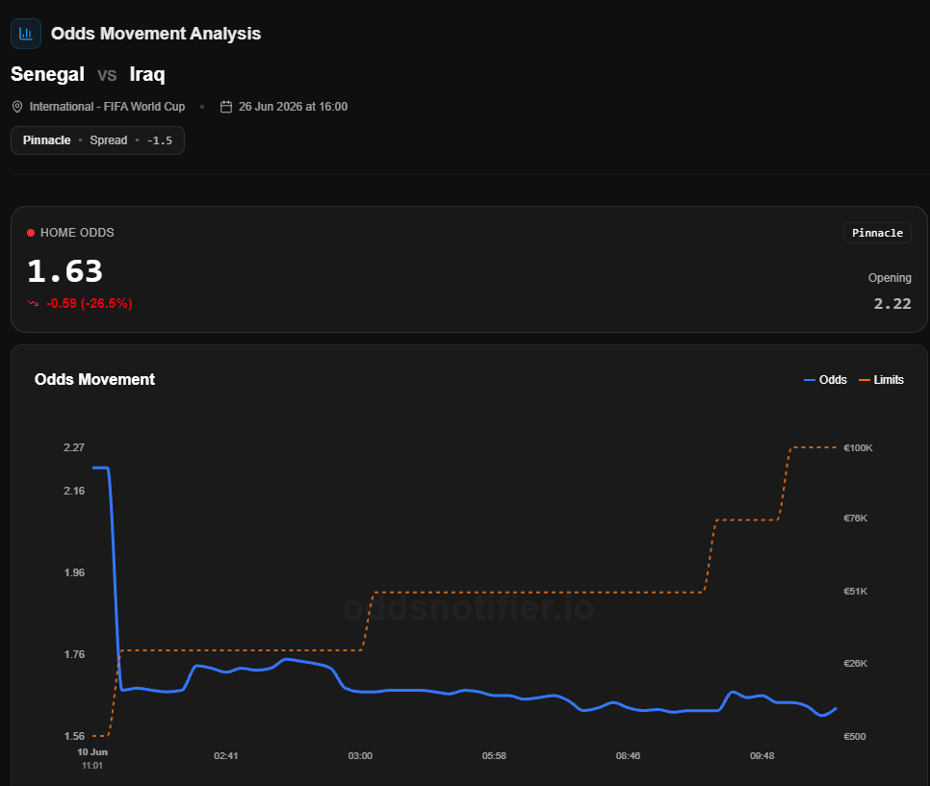Click the 1.56 y-axis label
The image size is (930, 786).
coord(74,736)
